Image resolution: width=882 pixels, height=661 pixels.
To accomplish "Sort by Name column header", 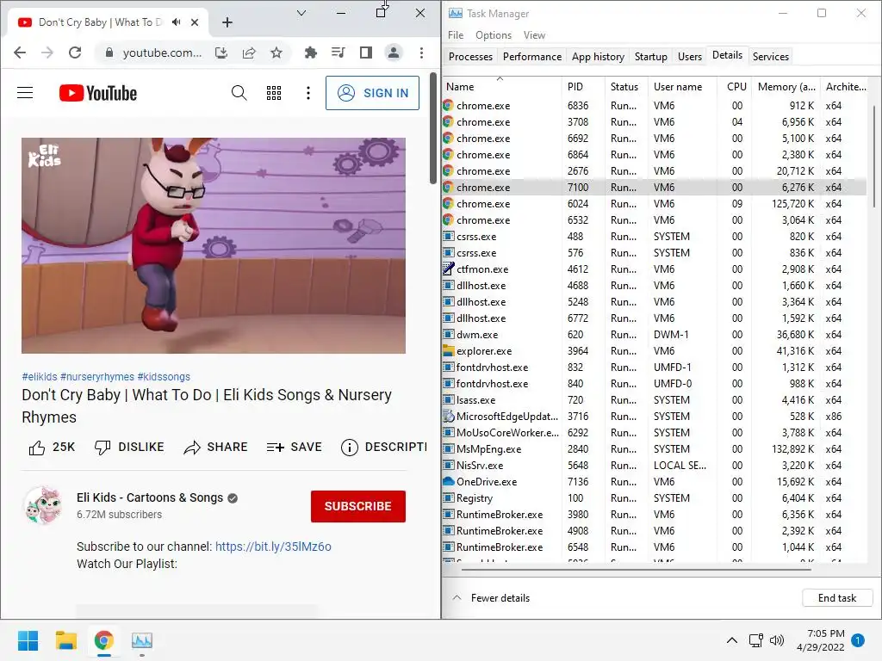I will click(x=502, y=87).
